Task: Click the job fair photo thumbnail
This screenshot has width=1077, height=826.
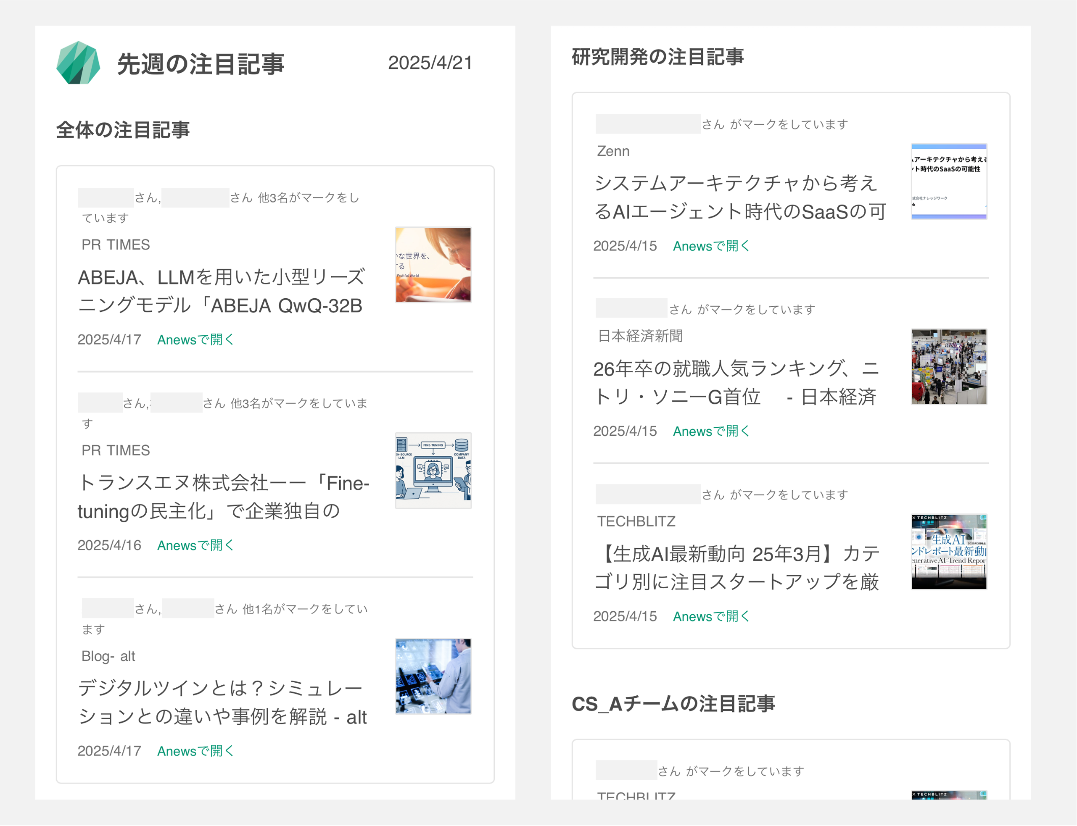Action: (x=949, y=367)
